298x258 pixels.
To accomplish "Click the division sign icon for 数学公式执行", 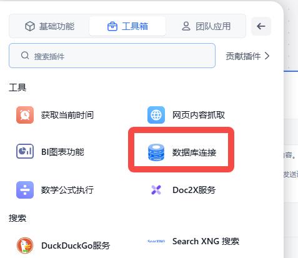I will (x=25, y=190).
